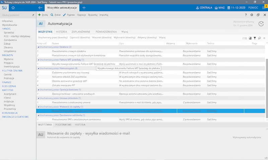Screen dimensions: 268x160
Task: Open the Czynność (dowolna) filter
Action: coord(80,37)
